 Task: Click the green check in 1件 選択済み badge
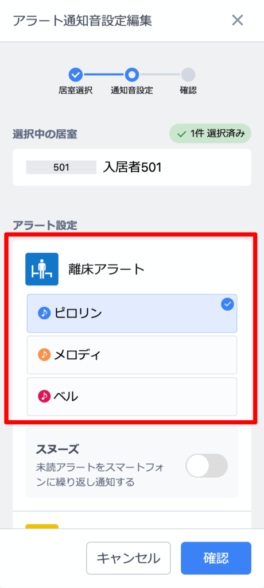click(x=182, y=134)
